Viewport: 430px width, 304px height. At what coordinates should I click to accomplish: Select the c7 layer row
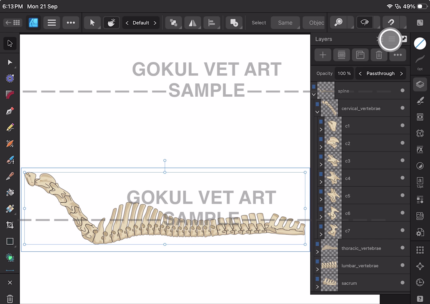[364, 230]
